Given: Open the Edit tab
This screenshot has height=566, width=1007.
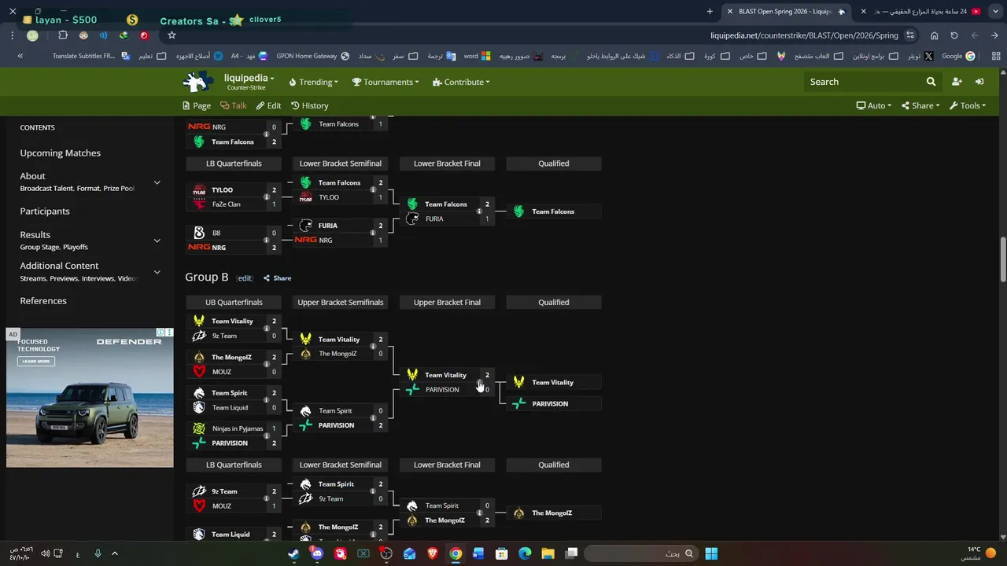Looking at the screenshot, I should [x=268, y=105].
